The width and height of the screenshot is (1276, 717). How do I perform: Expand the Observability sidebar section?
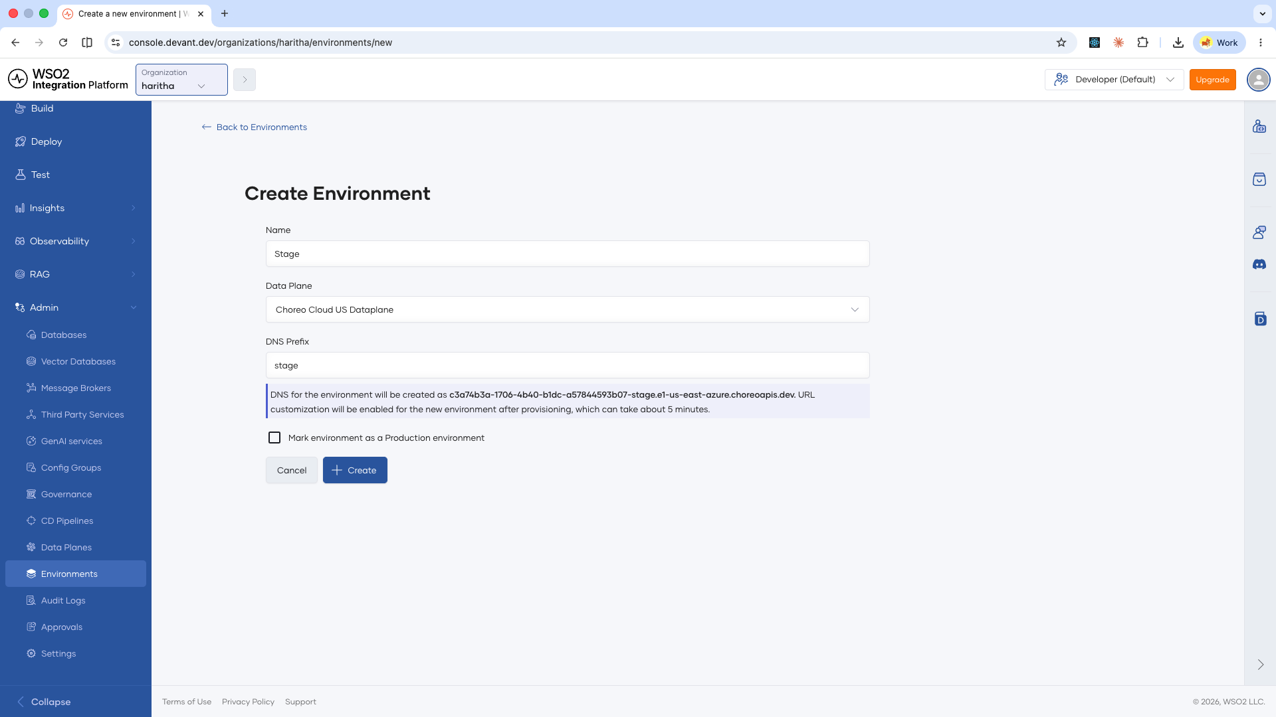[76, 241]
